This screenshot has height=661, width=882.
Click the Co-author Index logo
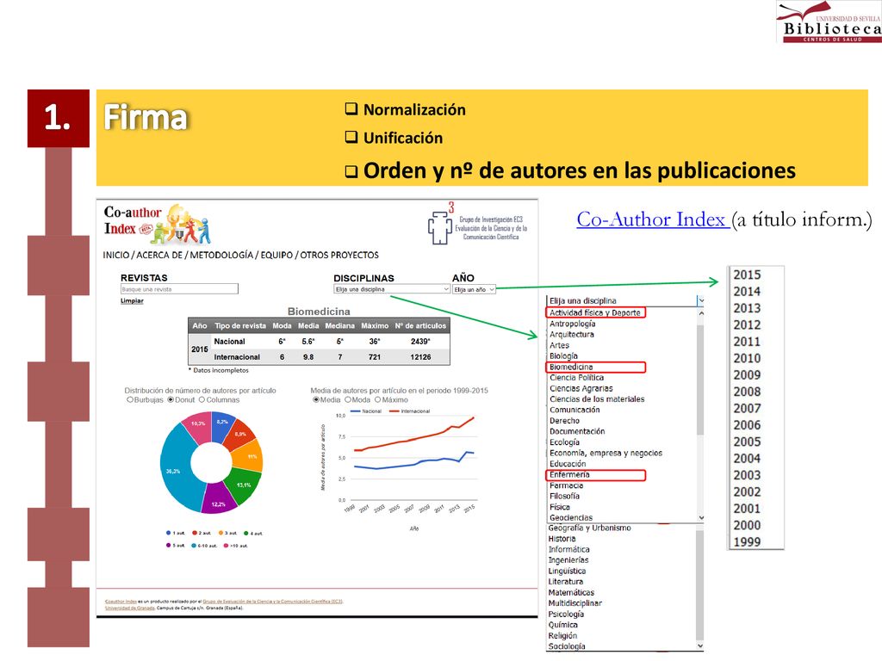pos(157,223)
